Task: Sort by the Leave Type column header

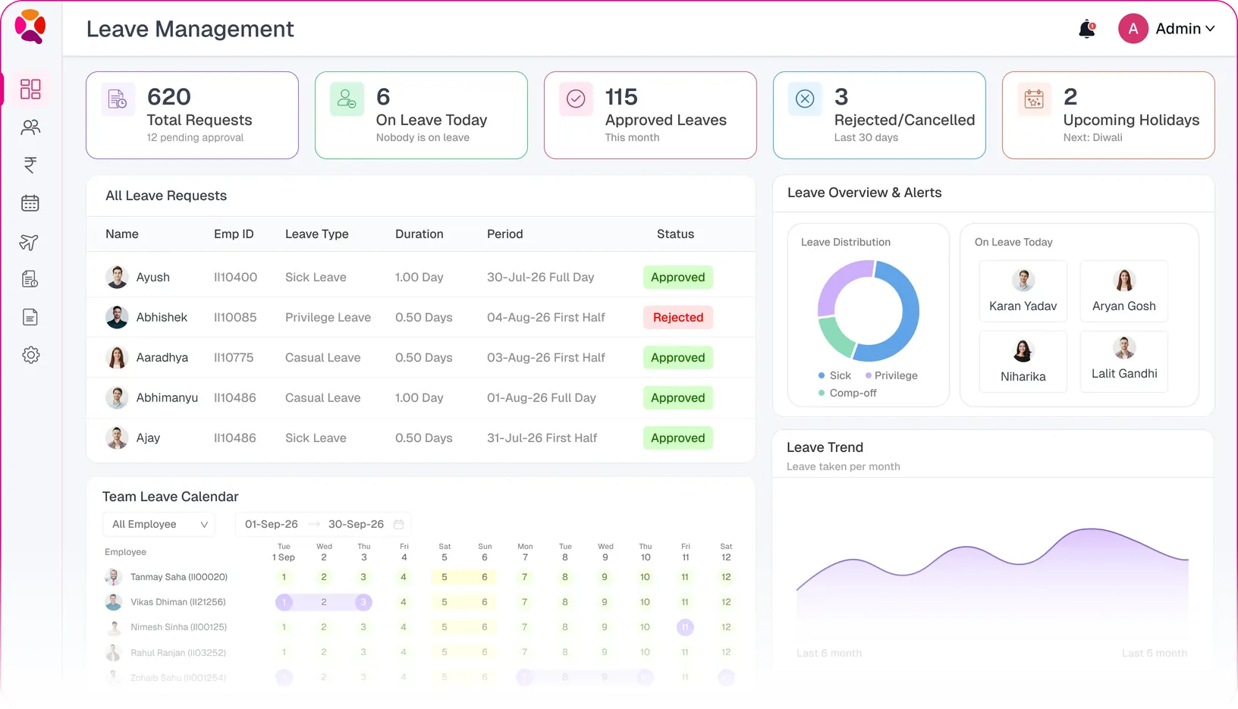Action: point(317,234)
